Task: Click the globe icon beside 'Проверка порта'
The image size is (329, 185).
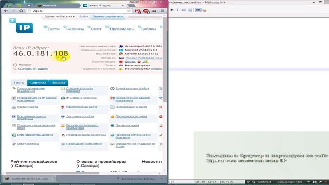Action: (112, 125)
